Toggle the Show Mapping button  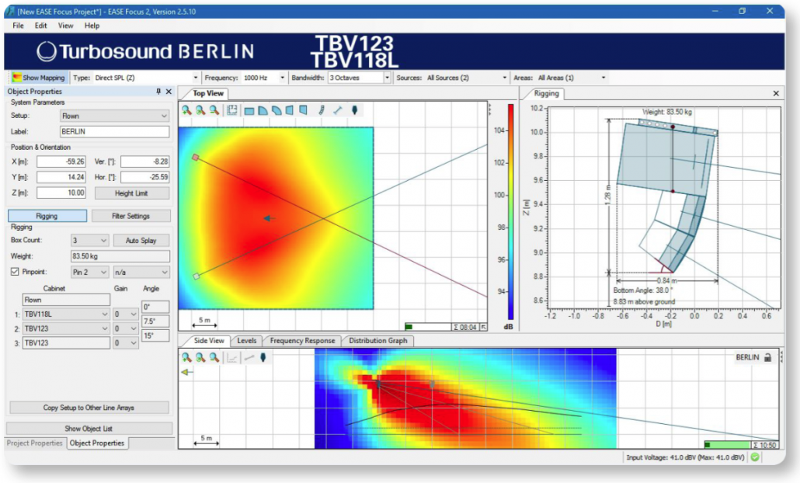tap(39, 78)
